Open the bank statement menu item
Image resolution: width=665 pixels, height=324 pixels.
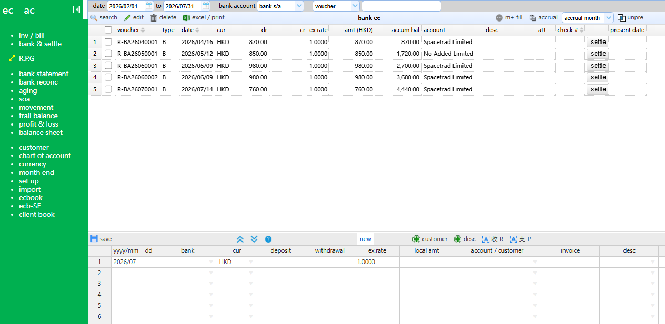click(44, 74)
